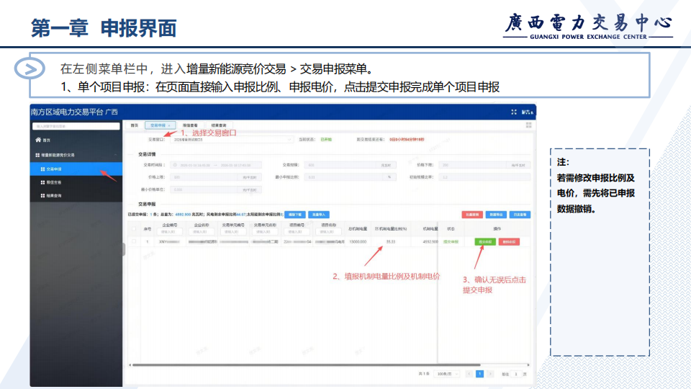Click the 企业名称 column filter input

(x=202, y=231)
